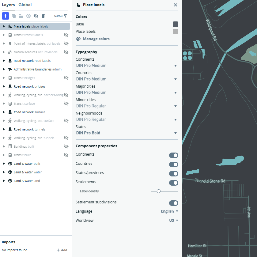Unhide the Transit transit-labels layer
Image resolution: width=257 pixels, height=257 pixels.
(66, 35)
